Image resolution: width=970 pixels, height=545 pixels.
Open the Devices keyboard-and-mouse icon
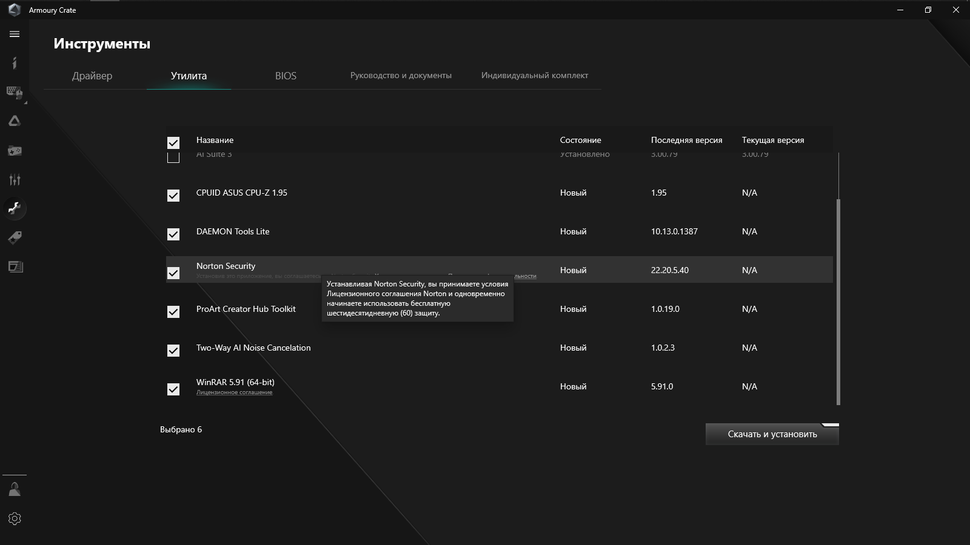(x=15, y=92)
